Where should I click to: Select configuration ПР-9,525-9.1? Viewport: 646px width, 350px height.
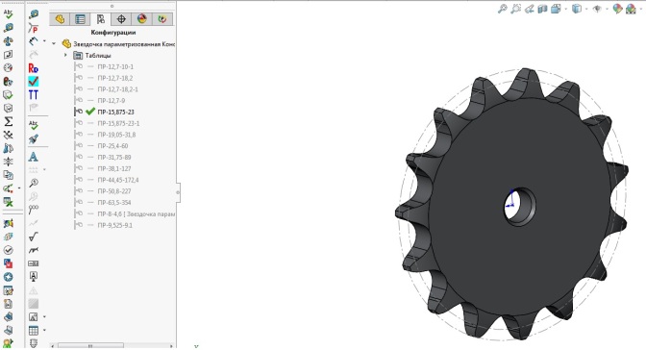(115, 225)
